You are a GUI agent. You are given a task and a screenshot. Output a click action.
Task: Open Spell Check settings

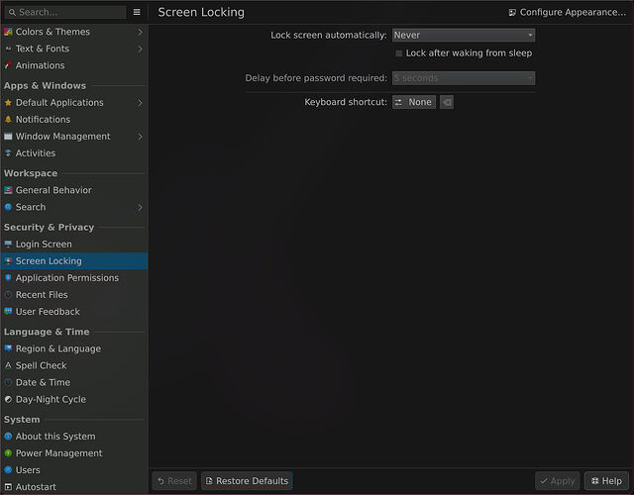[74, 365]
